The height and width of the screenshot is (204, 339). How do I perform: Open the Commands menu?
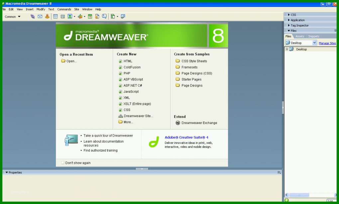tap(64, 9)
